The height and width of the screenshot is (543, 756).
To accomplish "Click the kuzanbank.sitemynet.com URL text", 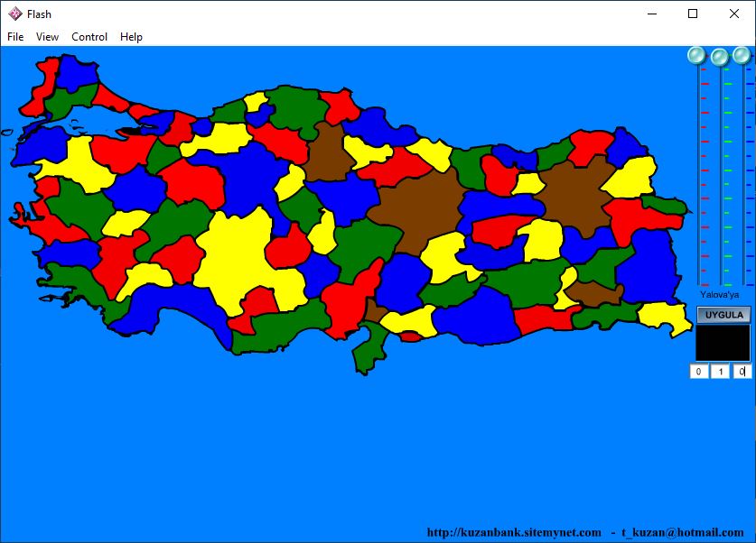I will (514, 532).
